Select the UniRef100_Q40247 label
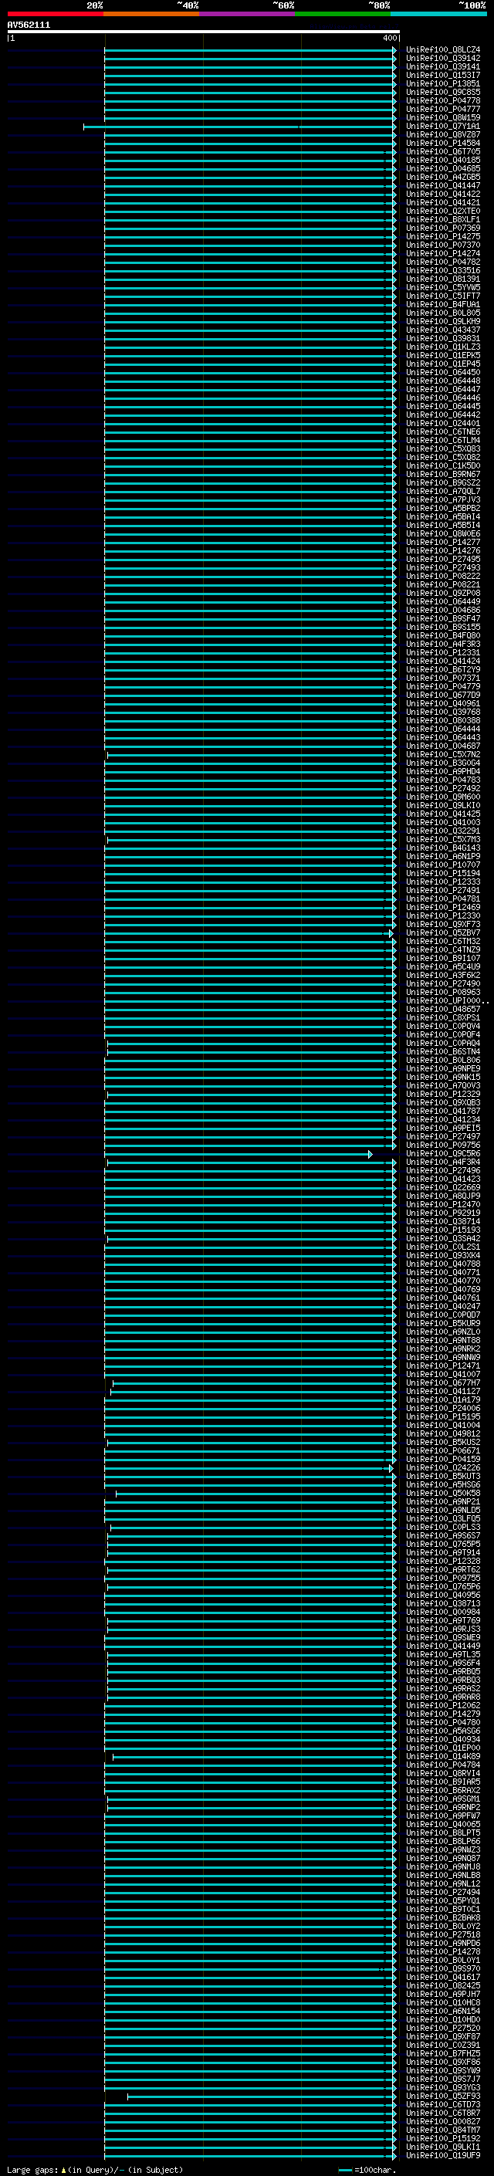 tap(442, 1307)
